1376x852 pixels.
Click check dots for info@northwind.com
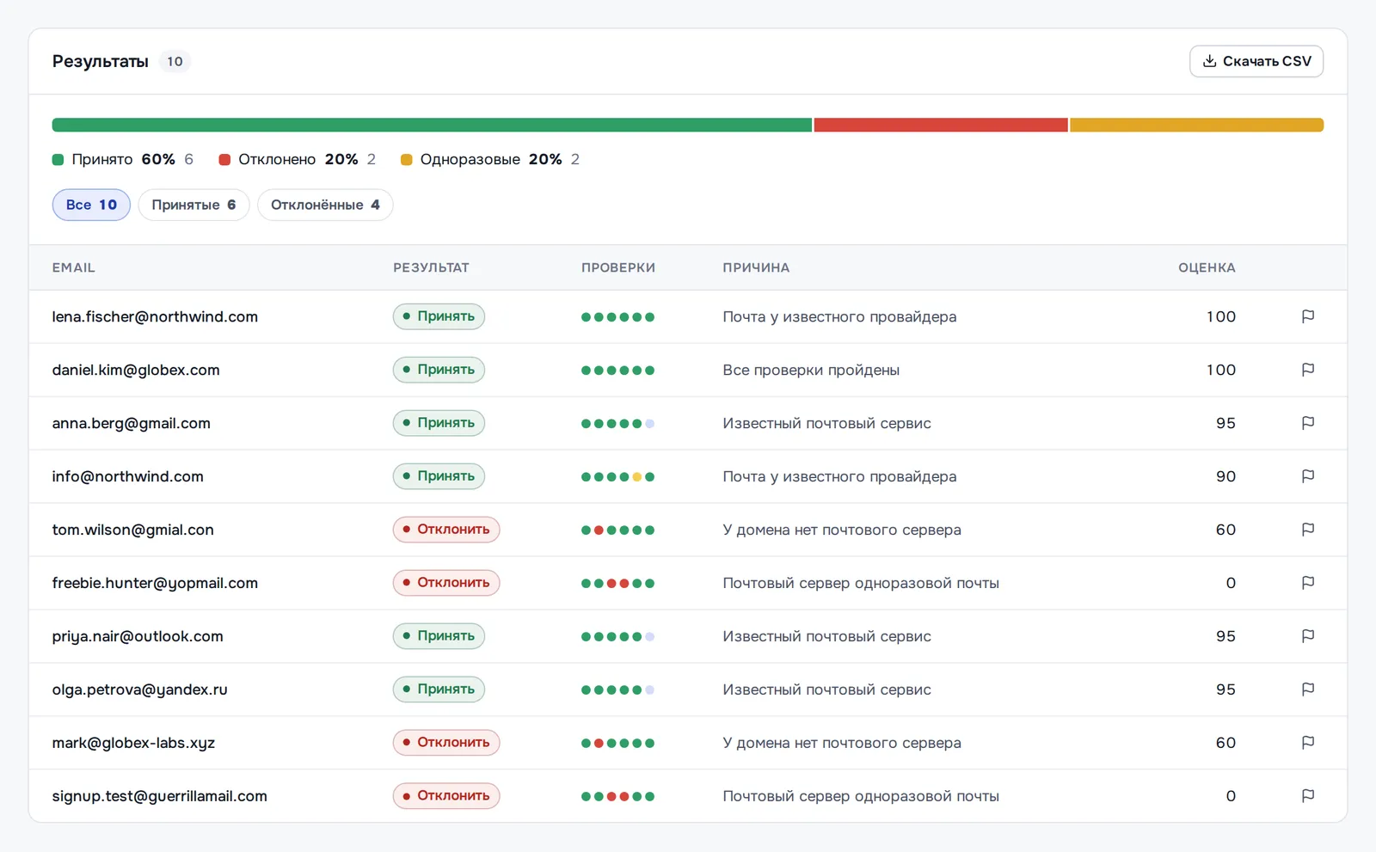coord(617,476)
